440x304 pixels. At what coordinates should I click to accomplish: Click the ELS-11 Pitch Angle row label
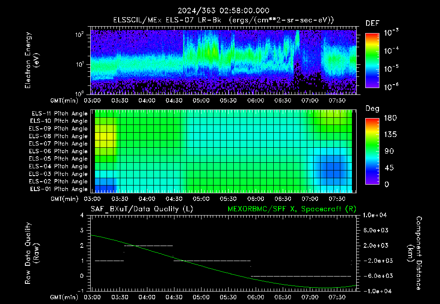(x=59, y=114)
